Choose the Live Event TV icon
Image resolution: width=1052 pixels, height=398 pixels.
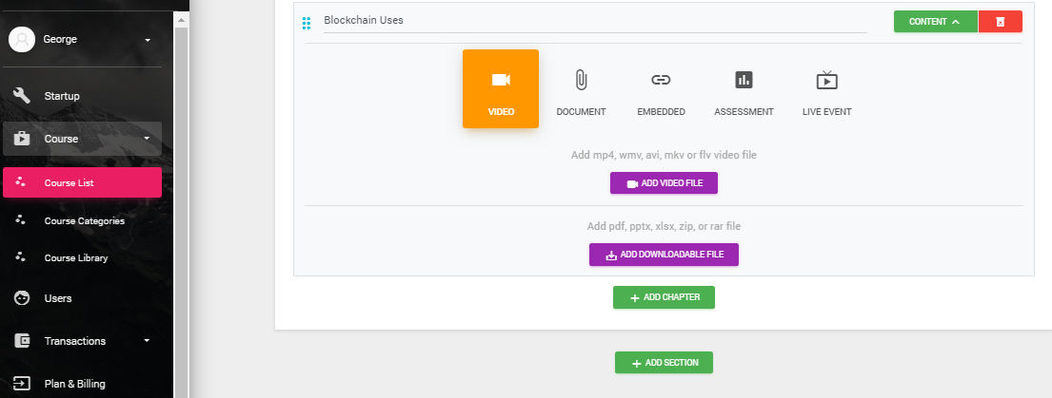tap(826, 81)
